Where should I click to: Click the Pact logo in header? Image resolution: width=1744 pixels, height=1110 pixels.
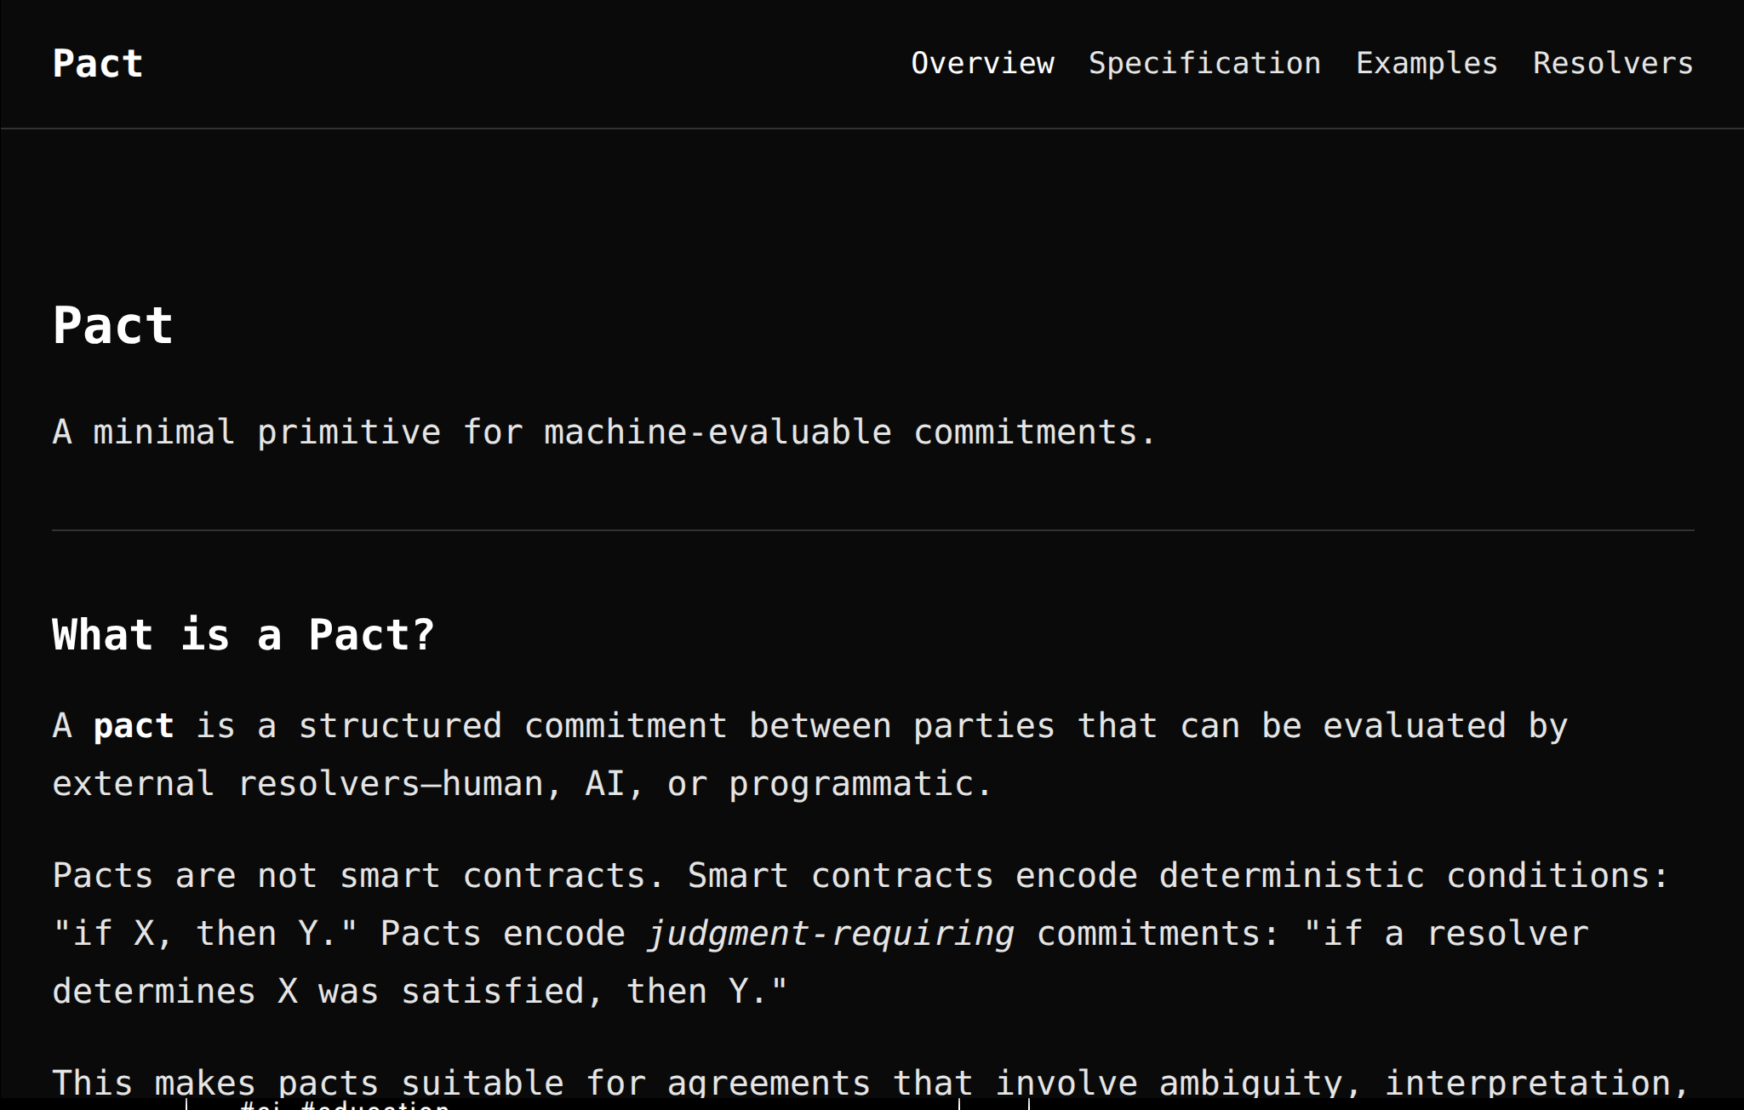98,64
